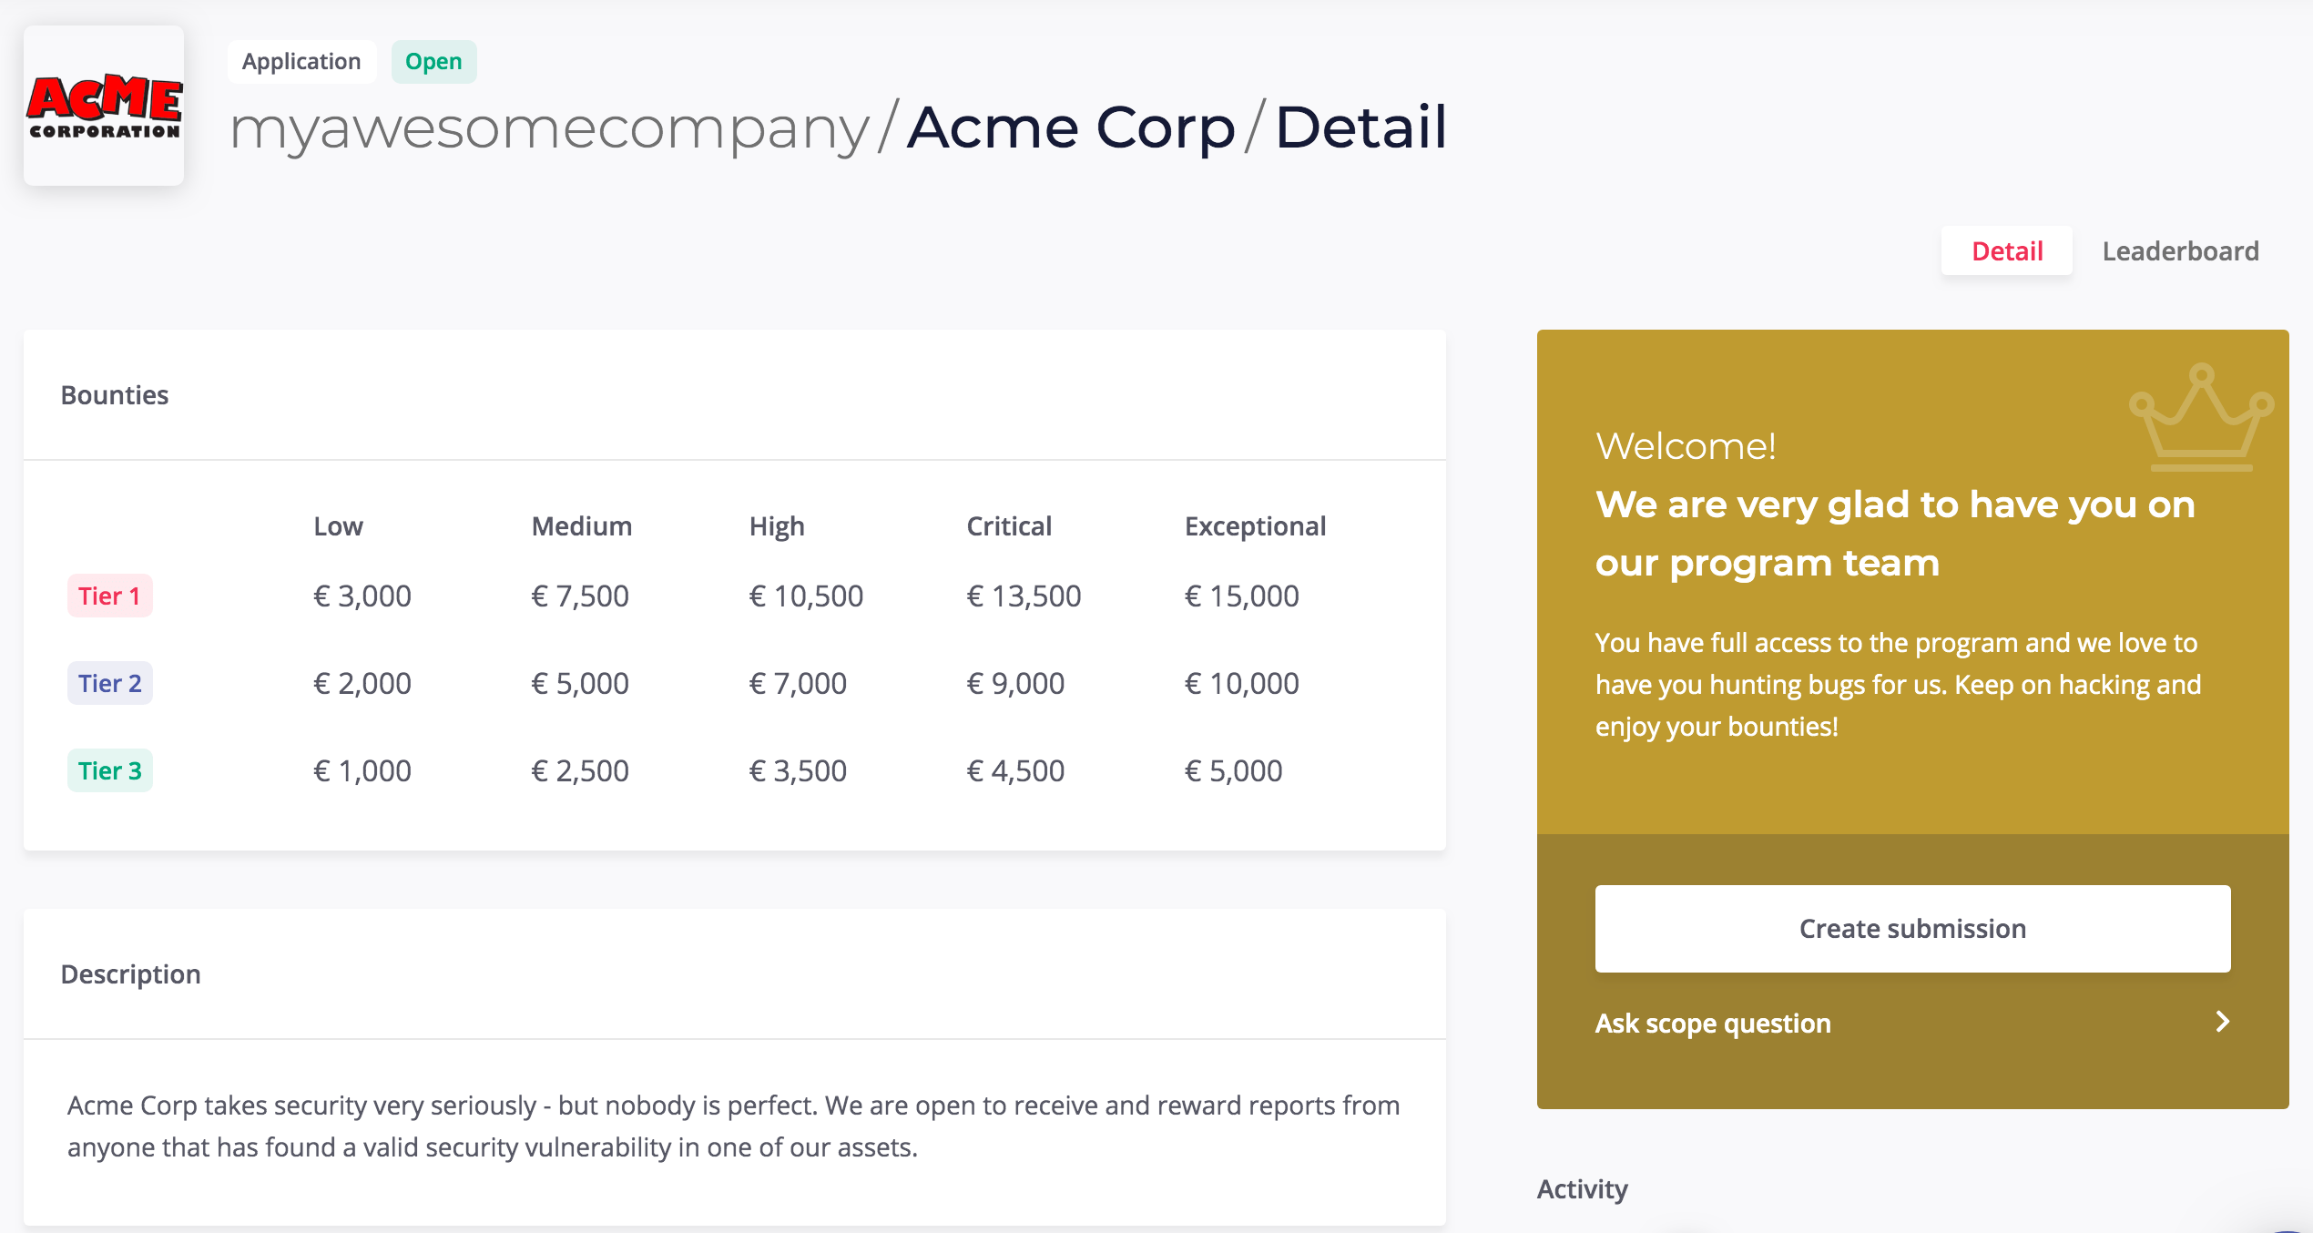Image resolution: width=2313 pixels, height=1233 pixels.
Task: Click the Activity section heading
Action: coord(1582,1189)
